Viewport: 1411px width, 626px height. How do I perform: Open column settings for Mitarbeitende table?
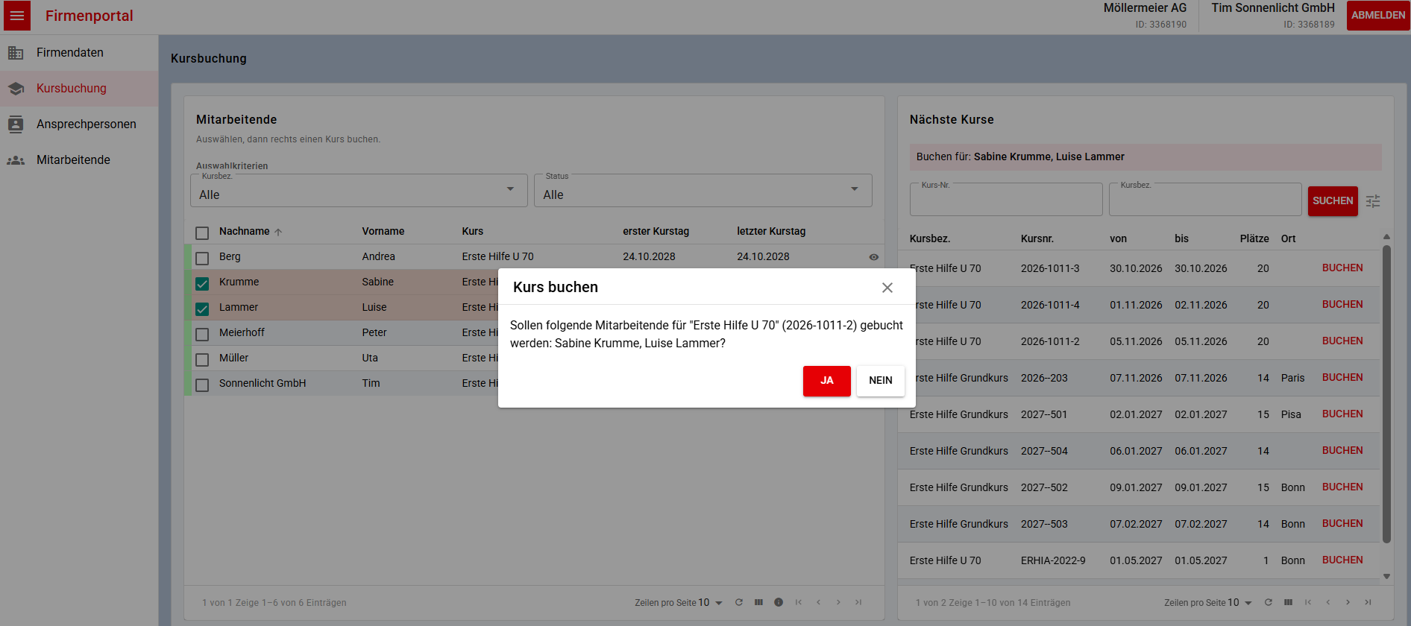coord(758,602)
